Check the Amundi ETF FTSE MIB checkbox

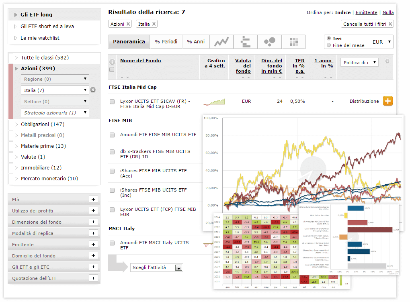(112, 135)
